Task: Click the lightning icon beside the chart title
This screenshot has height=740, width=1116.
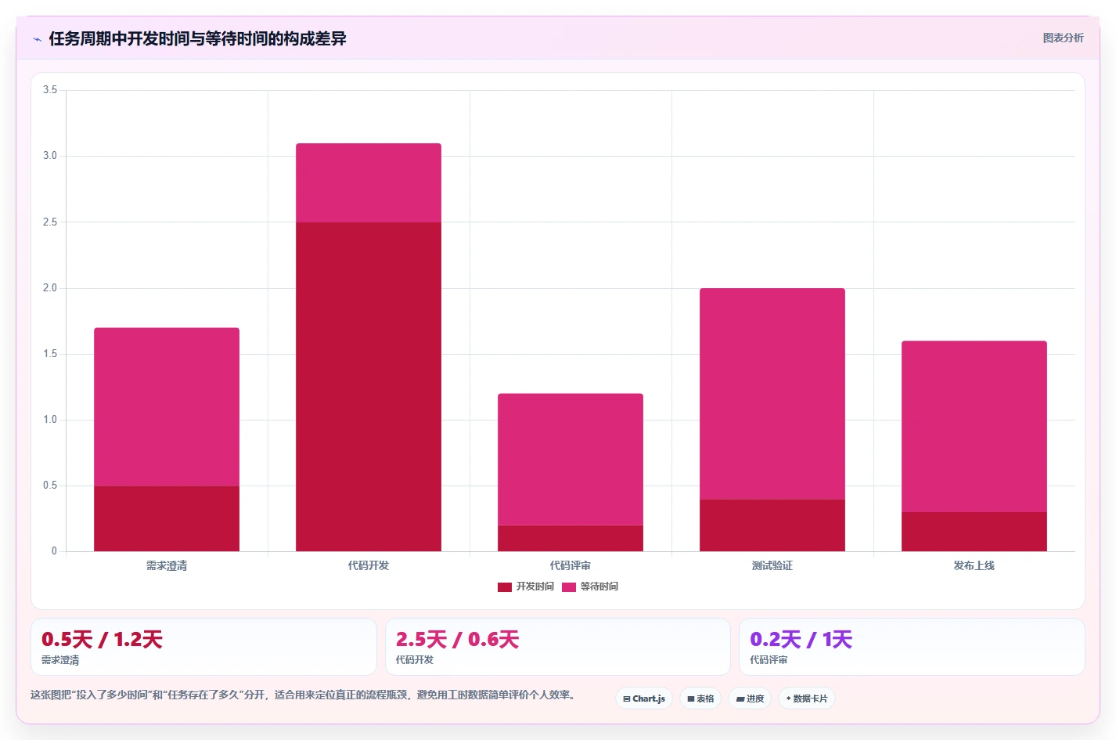Action: (37, 39)
